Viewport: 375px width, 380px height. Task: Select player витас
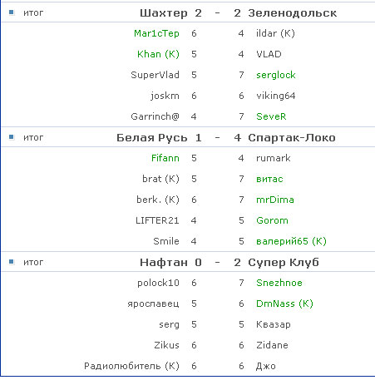[269, 179]
